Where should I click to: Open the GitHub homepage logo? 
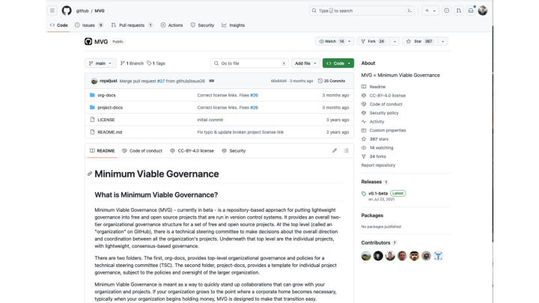[67, 10]
